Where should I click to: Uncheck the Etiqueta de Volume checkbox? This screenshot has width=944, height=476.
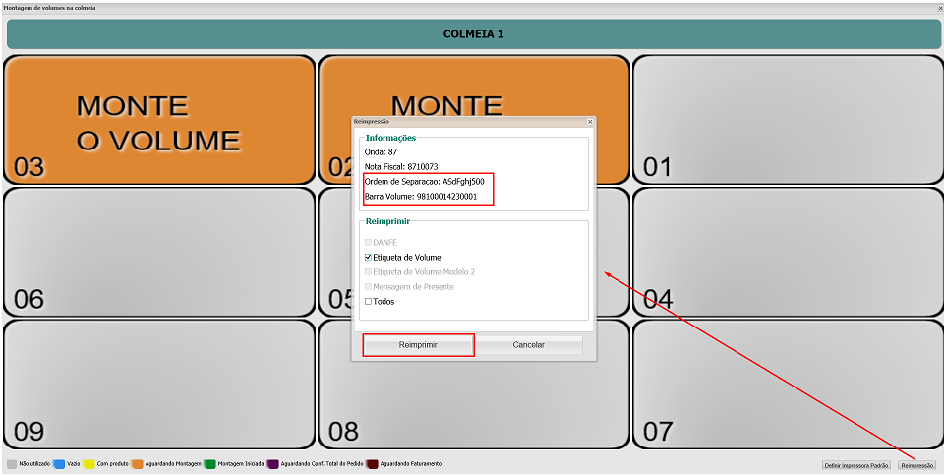pyautogui.click(x=368, y=257)
